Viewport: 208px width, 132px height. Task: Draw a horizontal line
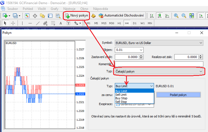coord(30,23)
